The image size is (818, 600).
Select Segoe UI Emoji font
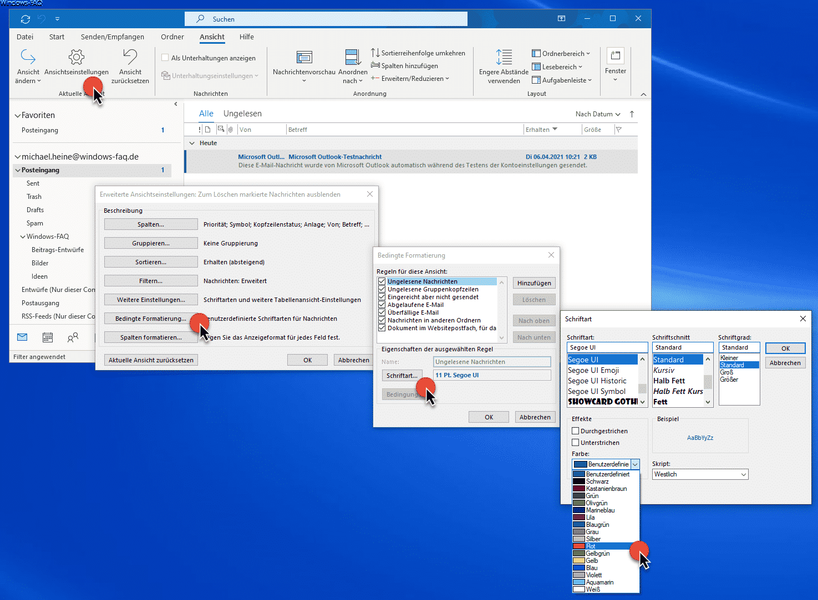pyautogui.click(x=602, y=370)
